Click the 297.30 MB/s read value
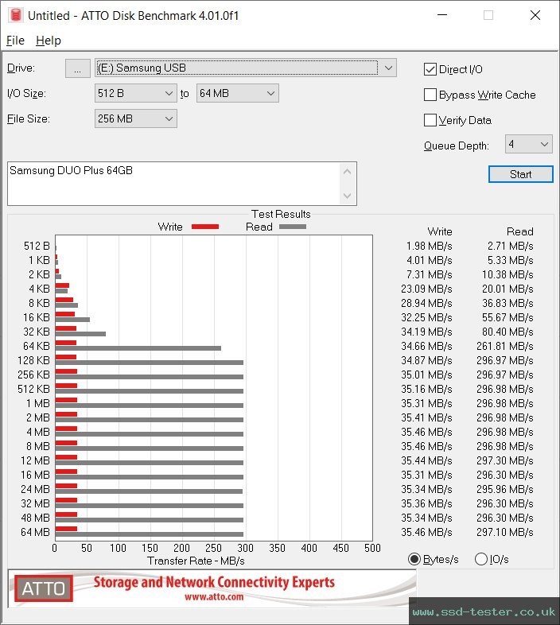Image resolution: width=560 pixels, height=625 pixels. (504, 460)
